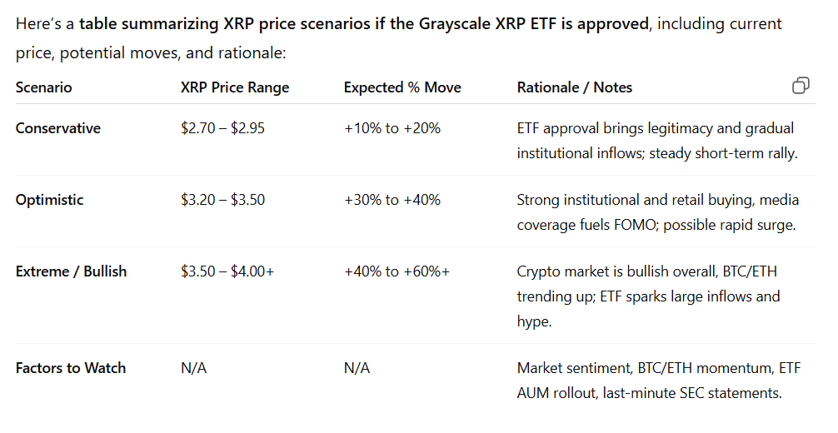This screenshot has height=433, width=838.
Task: Click the Factors to Watch notes about SEC statements
Action: [649, 381]
